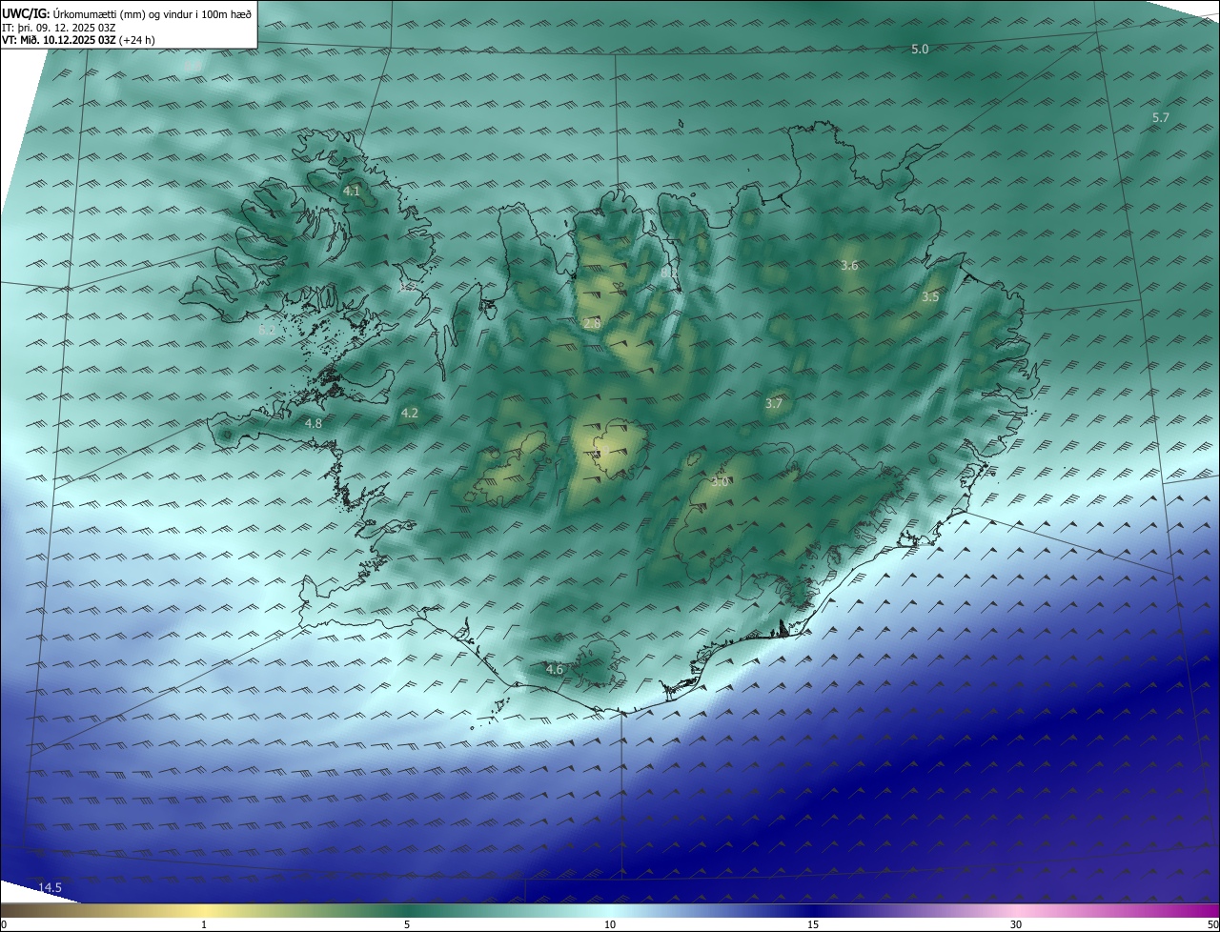Image resolution: width=1220 pixels, height=932 pixels.
Task: Click the 4.8 value label on the western peninsula
Action: (314, 423)
